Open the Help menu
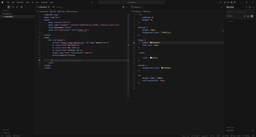Screen dimensions: 256x137 tap(51, 2)
